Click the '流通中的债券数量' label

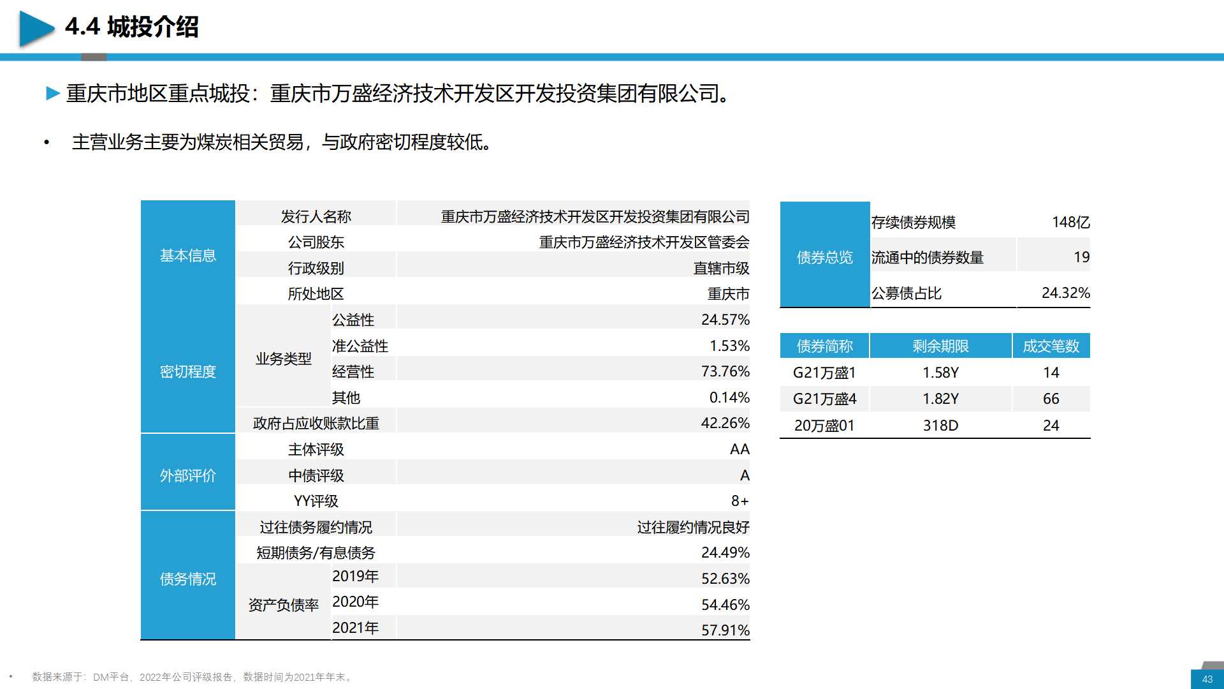pyautogui.click(x=928, y=258)
